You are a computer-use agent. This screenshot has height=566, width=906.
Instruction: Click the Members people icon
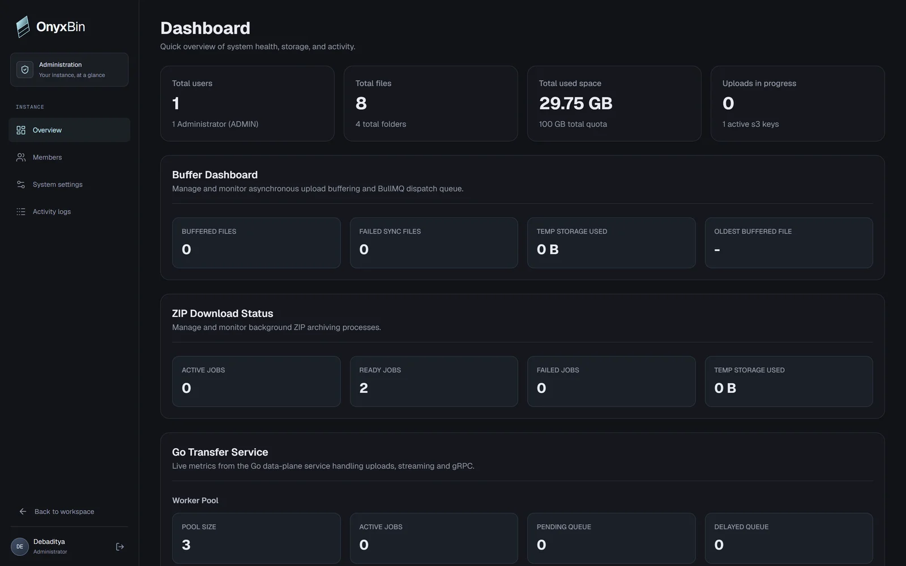point(21,157)
